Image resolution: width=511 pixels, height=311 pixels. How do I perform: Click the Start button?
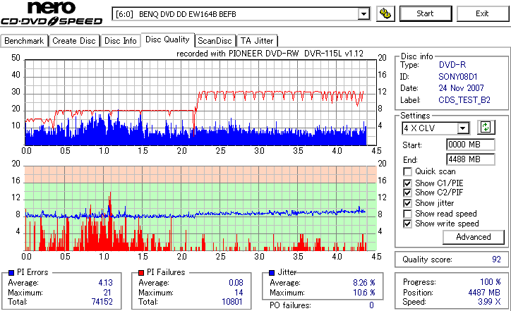coord(426,13)
